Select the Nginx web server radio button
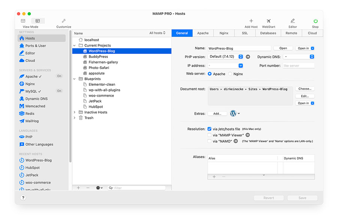The width and height of the screenshot is (338, 224). click(x=230, y=74)
